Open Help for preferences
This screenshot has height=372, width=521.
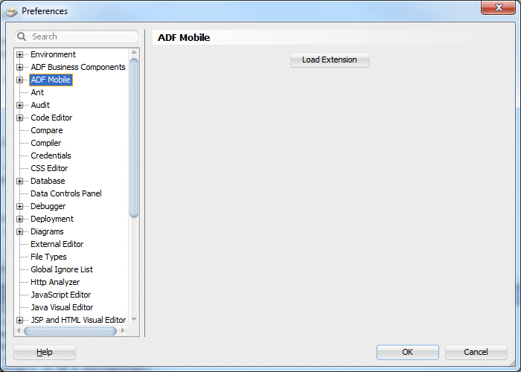tap(45, 352)
